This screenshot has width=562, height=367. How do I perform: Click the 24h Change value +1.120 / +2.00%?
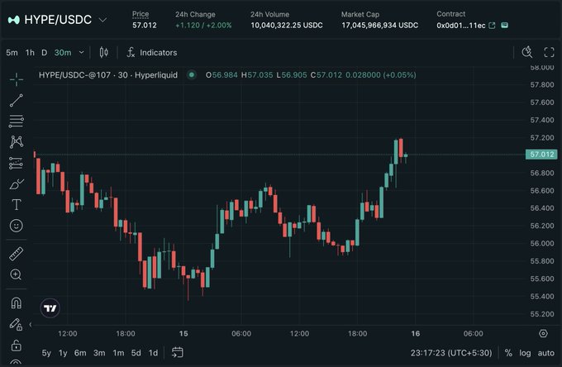click(203, 26)
